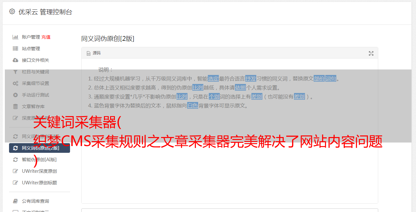The width and height of the screenshot is (416, 212).
Task: Click the red 充值 link
Action: 46,37
